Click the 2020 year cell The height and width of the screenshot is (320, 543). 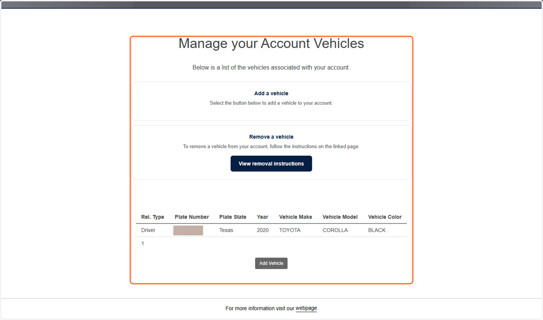[262, 230]
